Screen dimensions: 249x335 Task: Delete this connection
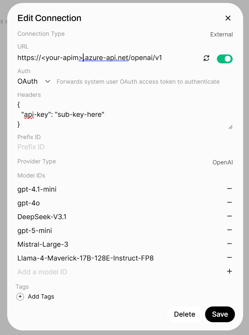184,314
